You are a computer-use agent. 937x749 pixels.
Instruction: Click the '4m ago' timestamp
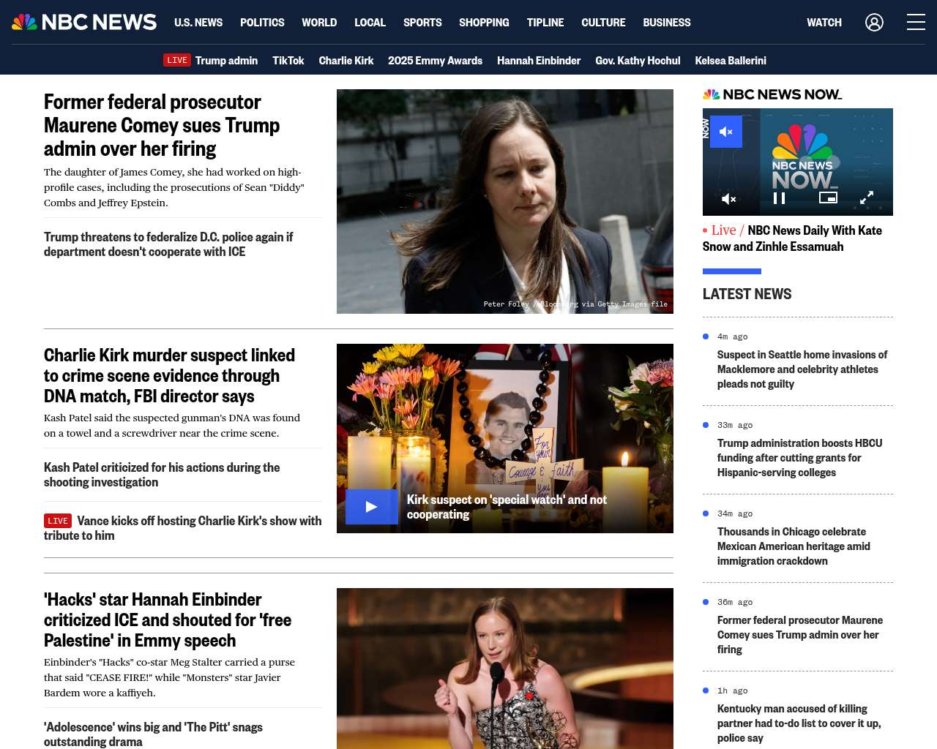click(x=732, y=336)
